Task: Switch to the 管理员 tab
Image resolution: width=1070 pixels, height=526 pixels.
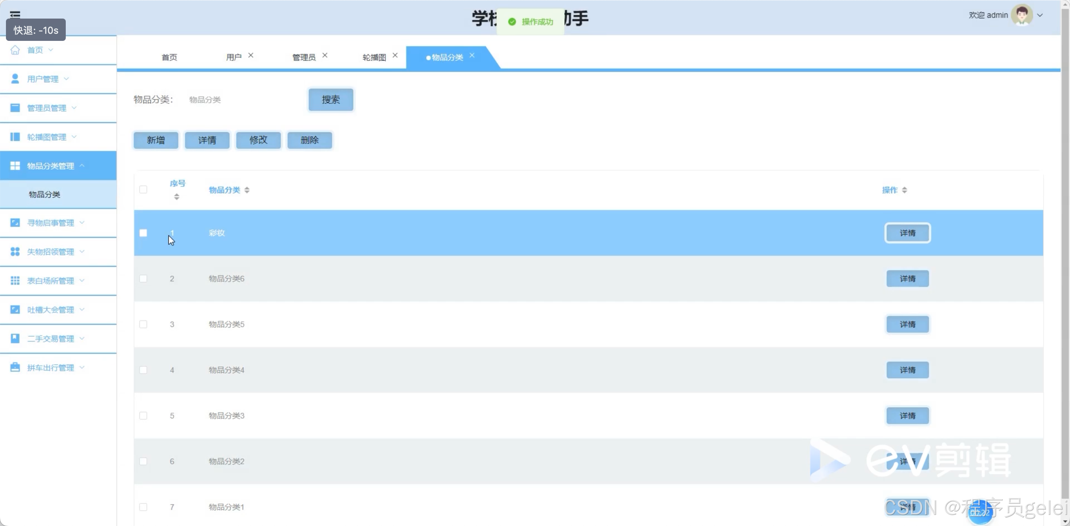Action: [304, 57]
